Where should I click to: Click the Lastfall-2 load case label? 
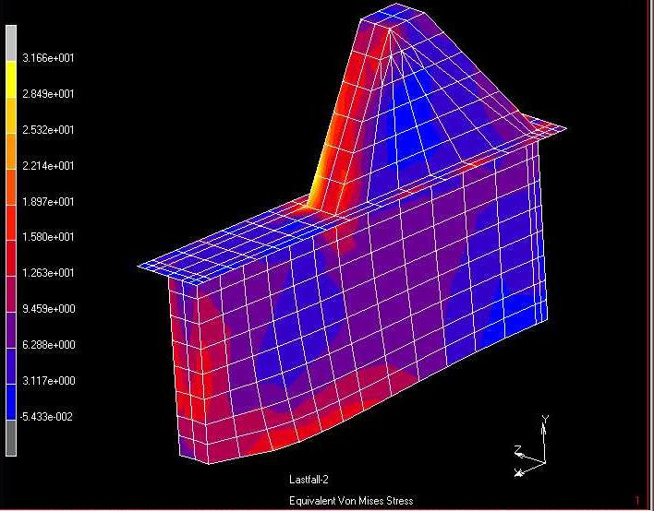(x=309, y=480)
